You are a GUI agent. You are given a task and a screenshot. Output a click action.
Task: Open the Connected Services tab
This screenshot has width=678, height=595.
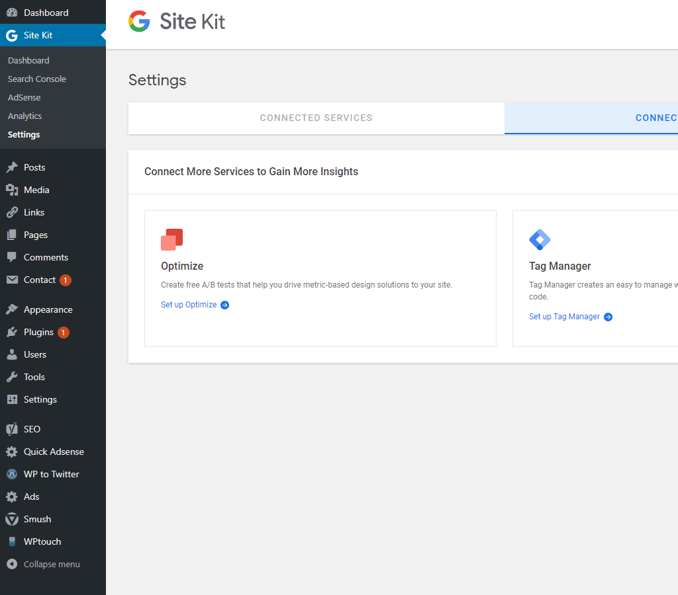[x=316, y=118]
